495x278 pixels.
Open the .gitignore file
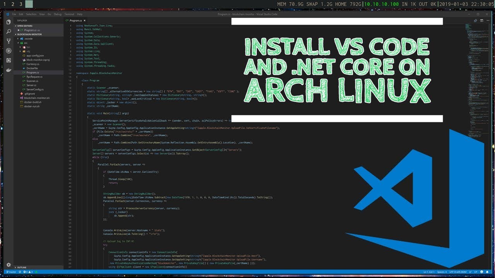click(x=29, y=93)
